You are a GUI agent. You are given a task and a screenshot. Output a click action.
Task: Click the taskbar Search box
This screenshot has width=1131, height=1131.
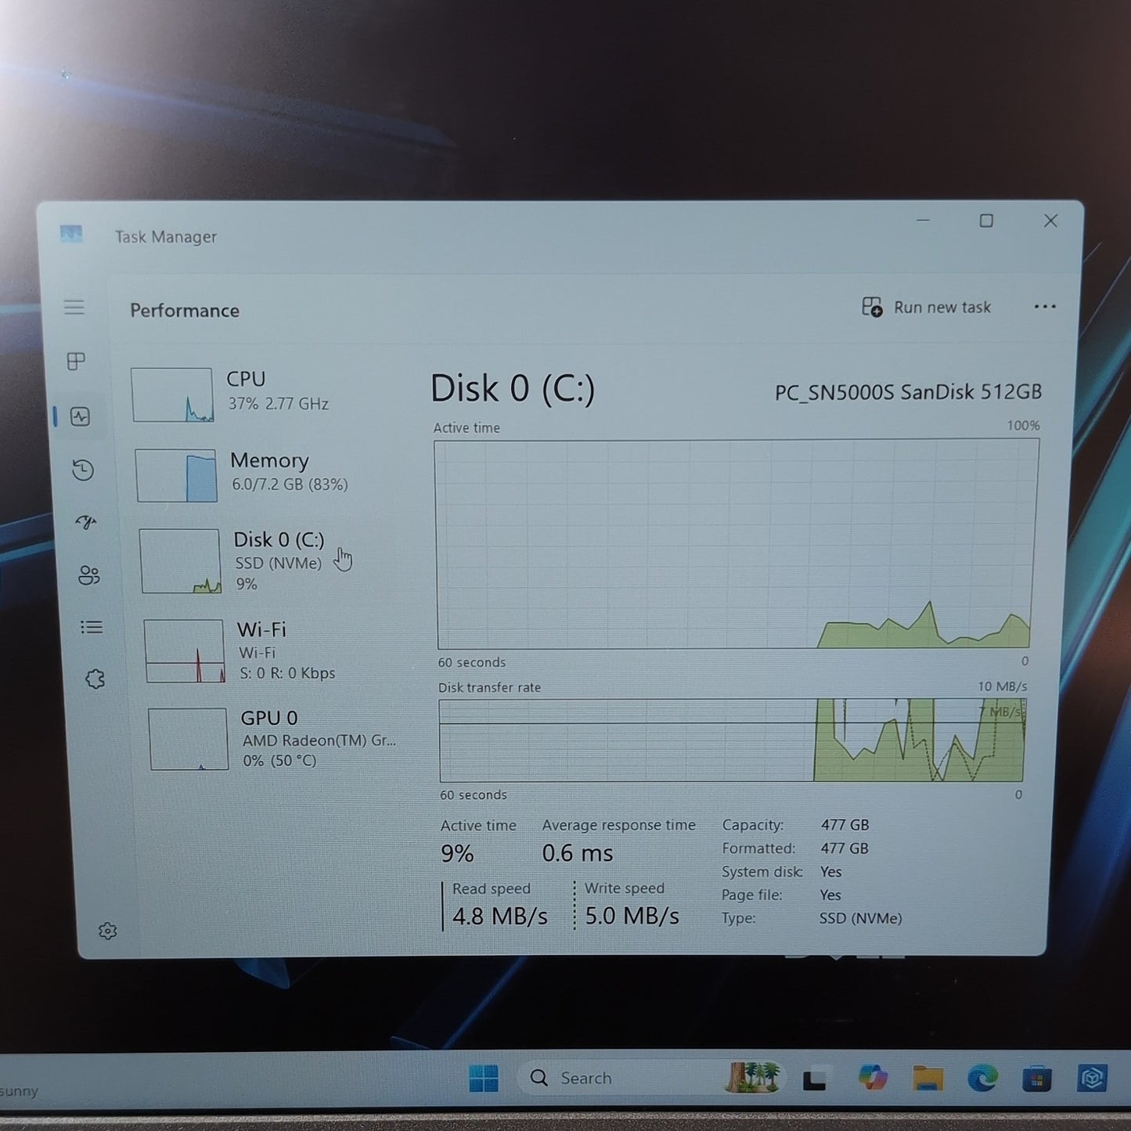618,1078
